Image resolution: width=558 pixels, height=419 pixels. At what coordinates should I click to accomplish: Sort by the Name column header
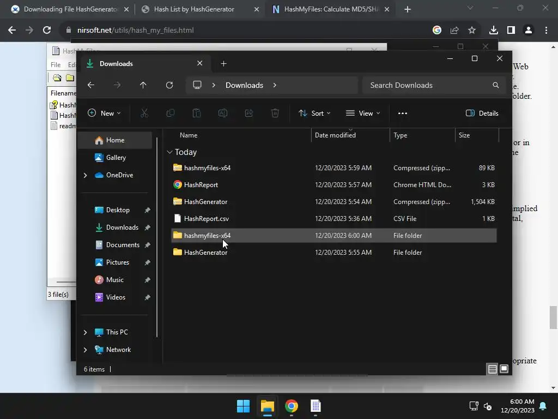click(x=188, y=135)
